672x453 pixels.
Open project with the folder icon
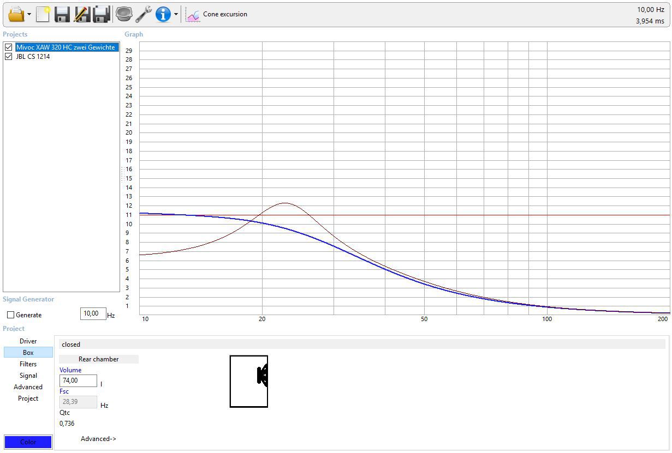click(x=16, y=14)
